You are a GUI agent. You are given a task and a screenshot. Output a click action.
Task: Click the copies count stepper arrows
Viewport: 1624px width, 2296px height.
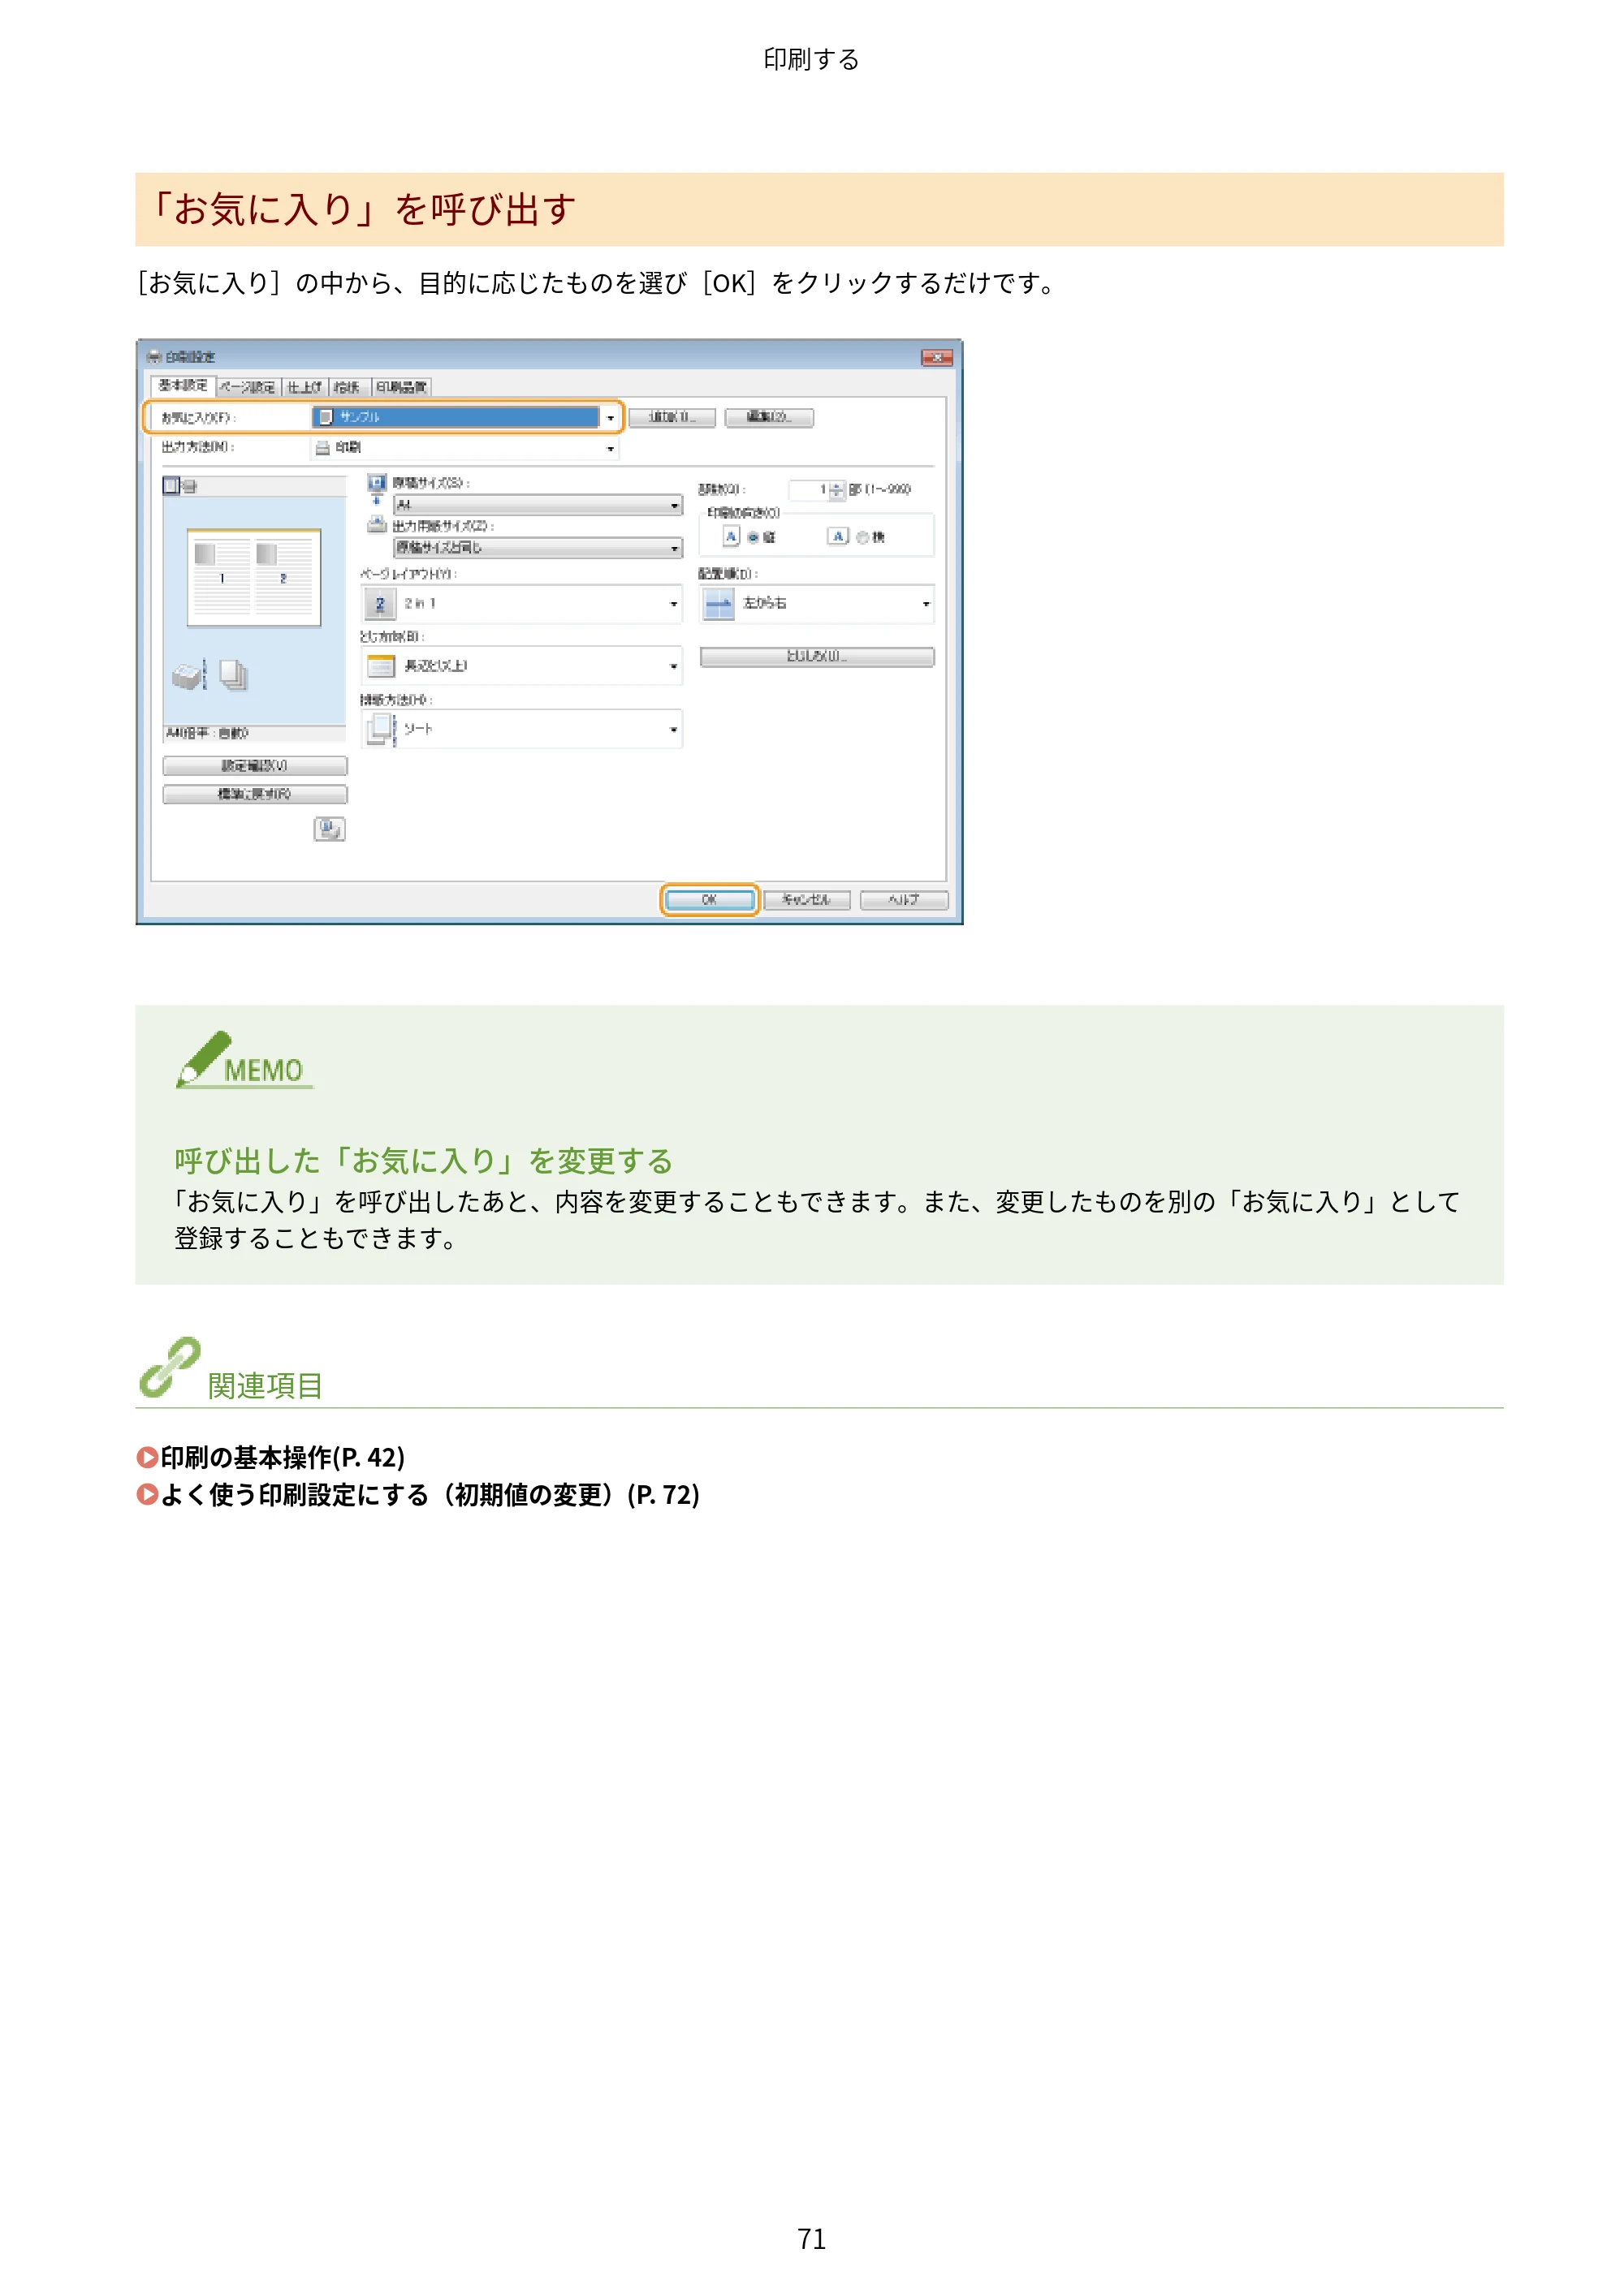pyautogui.click(x=837, y=490)
